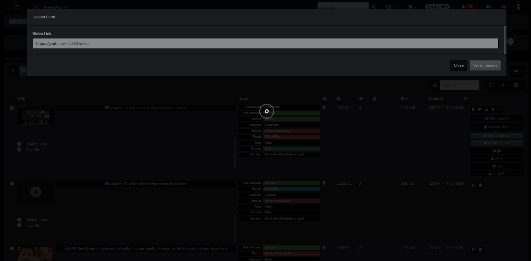This screenshot has width=531, height=261.
Task: Open the user avatar profile menu
Action: 518,6
